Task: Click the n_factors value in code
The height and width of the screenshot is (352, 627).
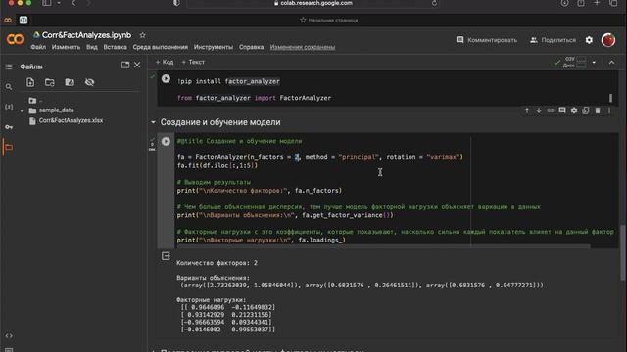Action: click(297, 157)
